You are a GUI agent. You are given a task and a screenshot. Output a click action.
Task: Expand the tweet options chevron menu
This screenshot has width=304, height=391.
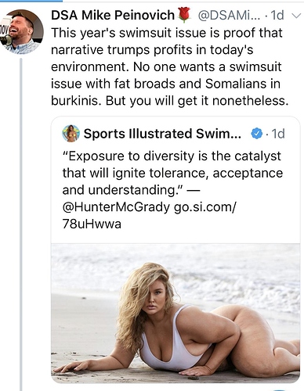click(x=295, y=16)
